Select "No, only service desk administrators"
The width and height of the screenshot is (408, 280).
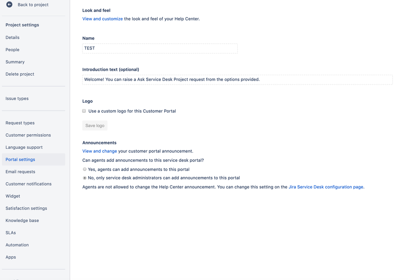click(x=85, y=177)
